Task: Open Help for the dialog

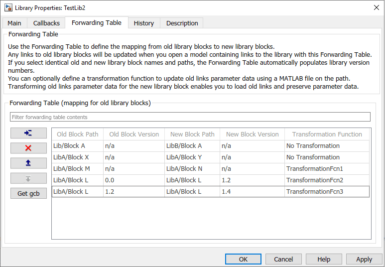Action: point(324,259)
